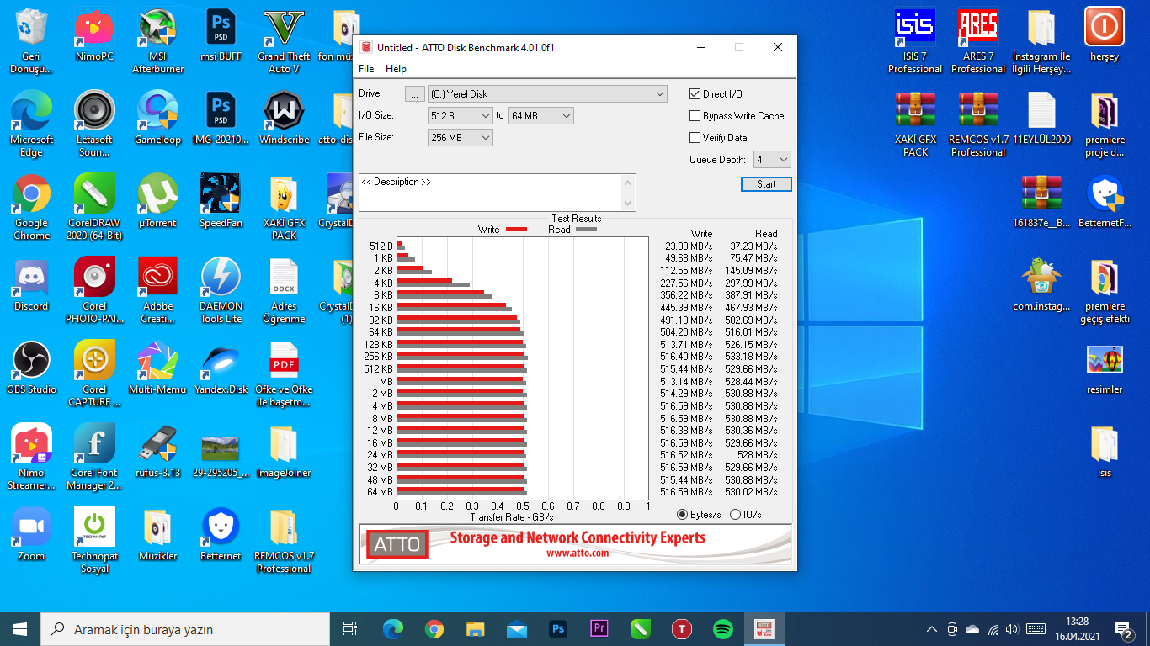This screenshot has height=646, width=1150.
Task: Launch the Discord desktop shortcut
Action: tap(31, 285)
